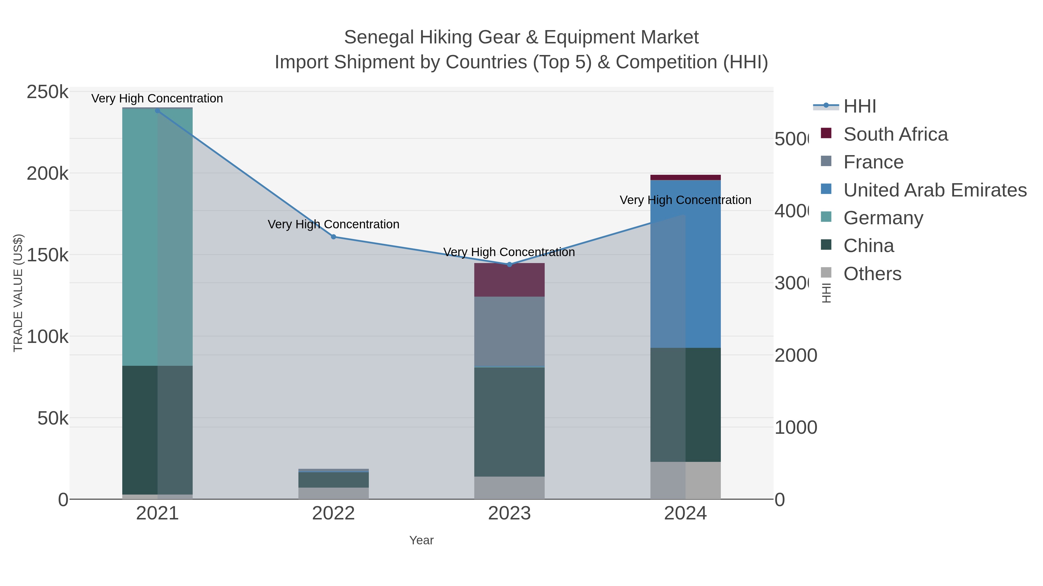This screenshot has width=1043, height=586.
Task: Click the 150k y-axis tick label
Action: (48, 255)
